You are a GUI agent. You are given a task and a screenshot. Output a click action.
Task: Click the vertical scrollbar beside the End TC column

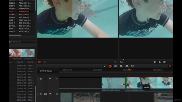pos(35,94)
